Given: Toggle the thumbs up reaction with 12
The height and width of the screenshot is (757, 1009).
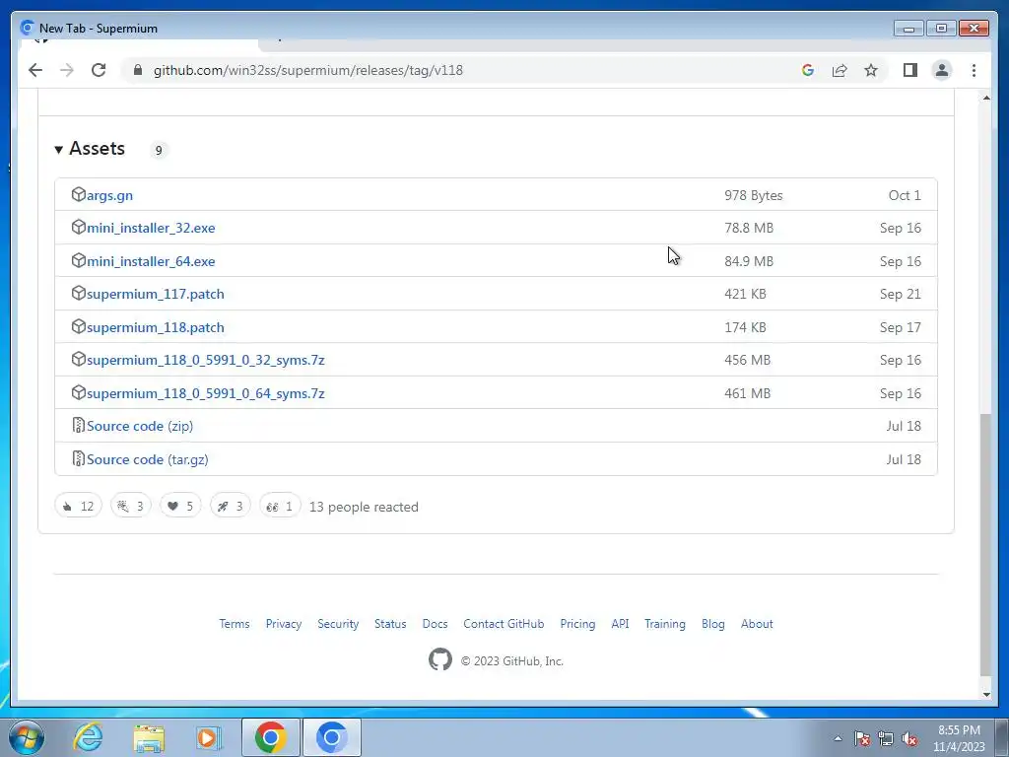Looking at the screenshot, I should (x=79, y=506).
